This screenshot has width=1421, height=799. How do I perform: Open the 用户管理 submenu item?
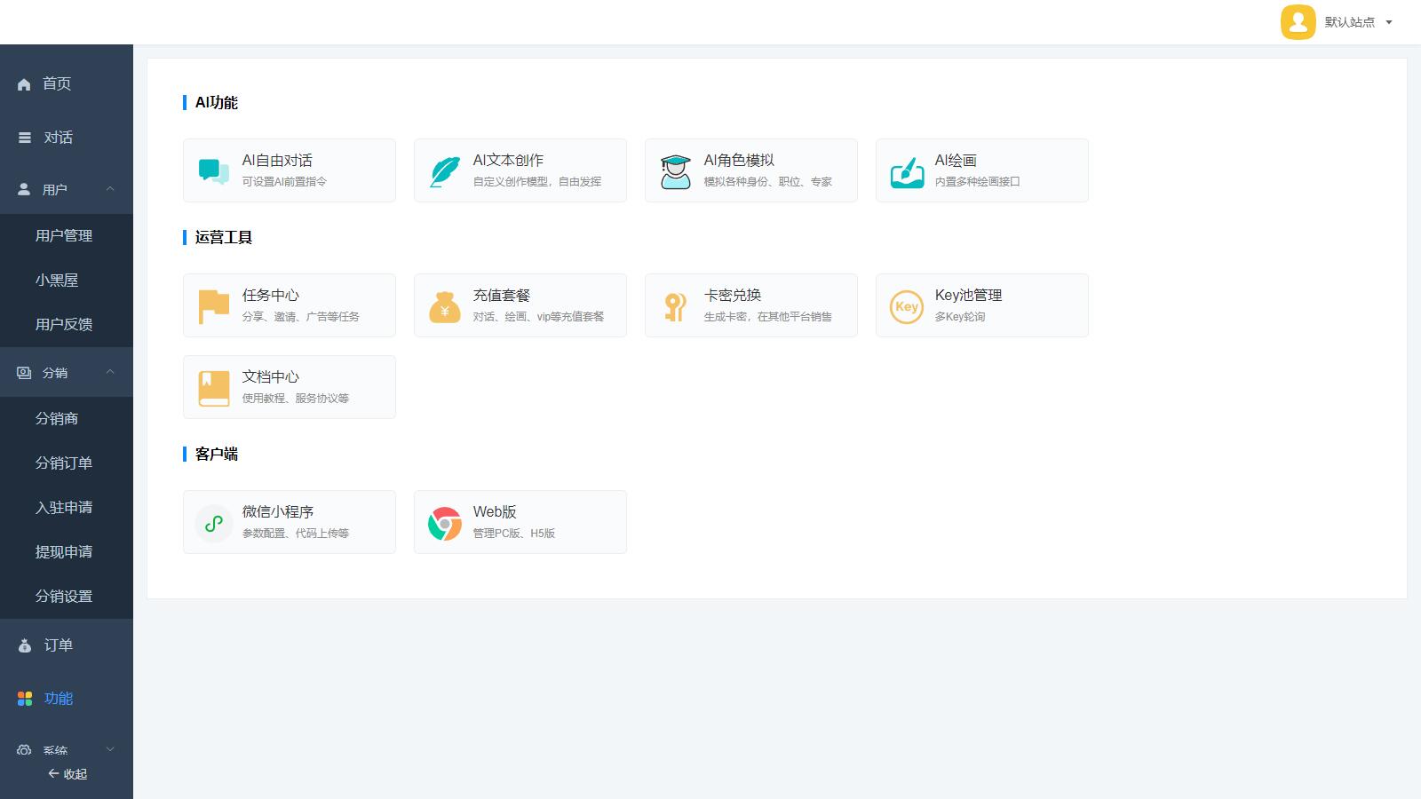(x=64, y=235)
